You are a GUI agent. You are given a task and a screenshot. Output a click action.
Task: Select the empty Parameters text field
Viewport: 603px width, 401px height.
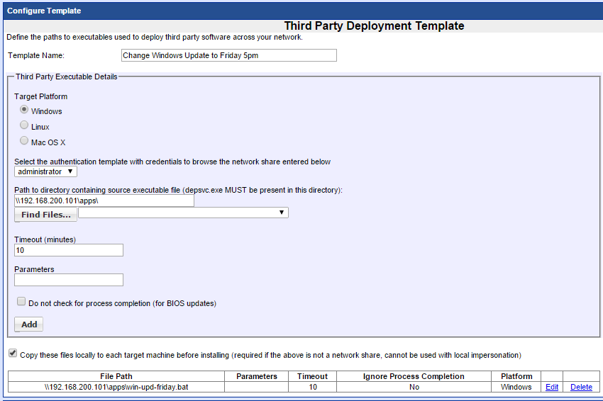[69, 280]
